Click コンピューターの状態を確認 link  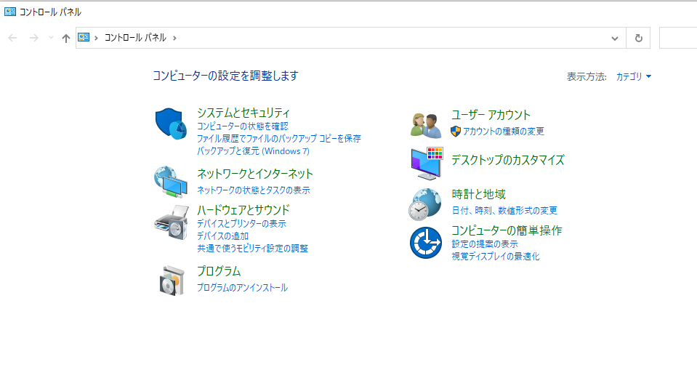(x=243, y=126)
